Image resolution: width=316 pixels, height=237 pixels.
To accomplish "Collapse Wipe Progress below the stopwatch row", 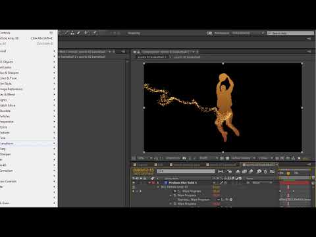I will (x=171, y=196).
